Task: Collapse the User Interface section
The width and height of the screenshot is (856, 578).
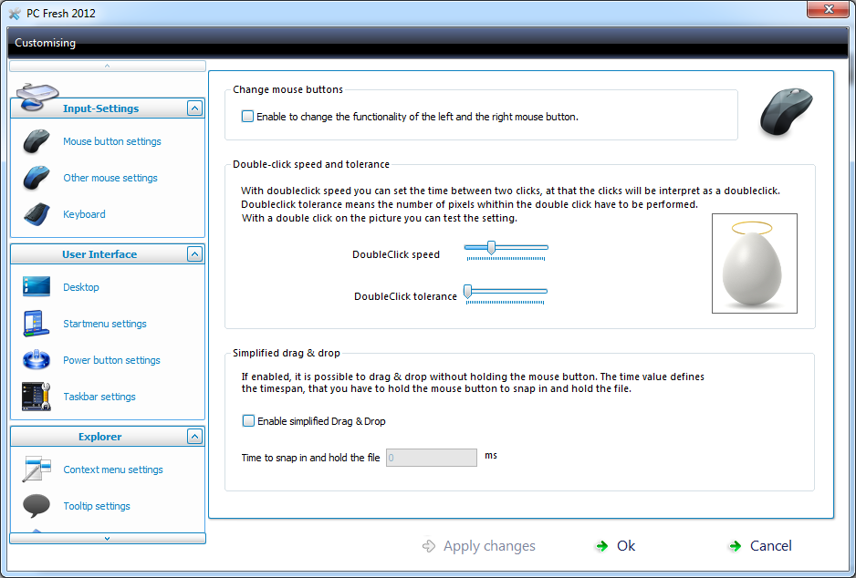Action: point(195,254)
